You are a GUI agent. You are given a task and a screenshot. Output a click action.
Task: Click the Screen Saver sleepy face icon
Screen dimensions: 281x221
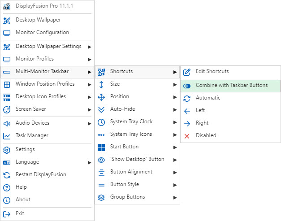click(7, 110)
